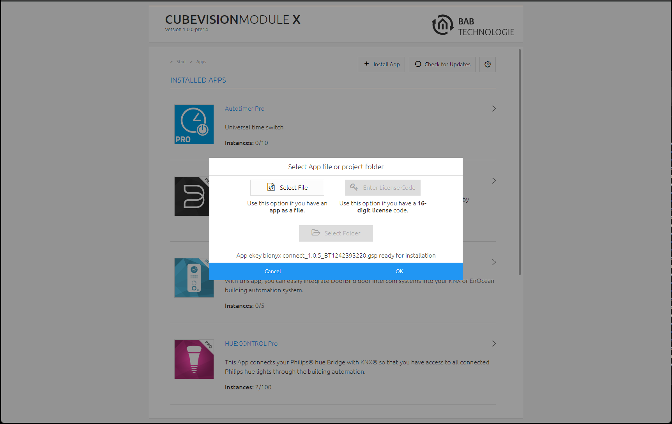Click the Enter License Code button
672x424 pixels.
[x=383, y=187]
